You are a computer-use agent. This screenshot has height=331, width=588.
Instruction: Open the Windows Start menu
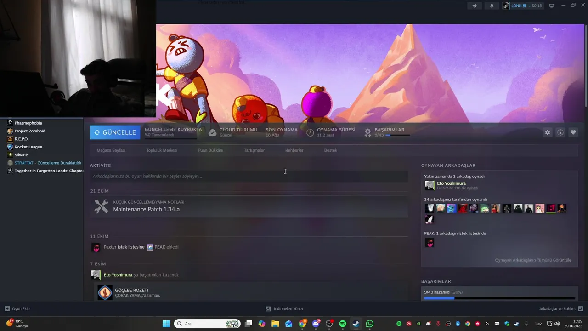166,324
